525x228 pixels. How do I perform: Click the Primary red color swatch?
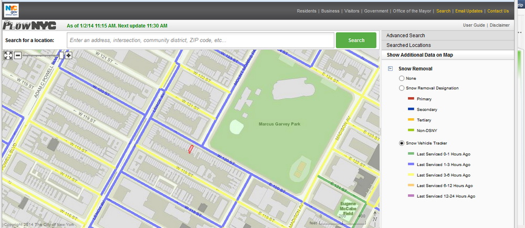411,99
